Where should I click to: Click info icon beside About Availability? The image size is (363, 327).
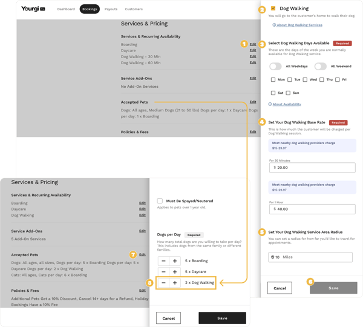[270, 104]
